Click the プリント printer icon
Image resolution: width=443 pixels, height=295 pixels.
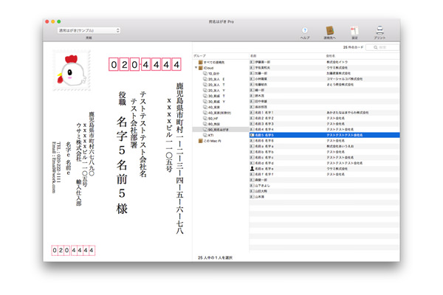point(380,31)
